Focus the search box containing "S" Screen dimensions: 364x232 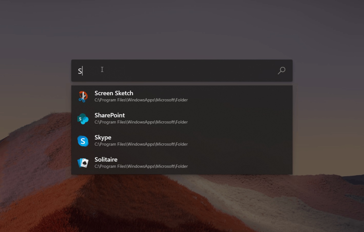tap(182, 70)
